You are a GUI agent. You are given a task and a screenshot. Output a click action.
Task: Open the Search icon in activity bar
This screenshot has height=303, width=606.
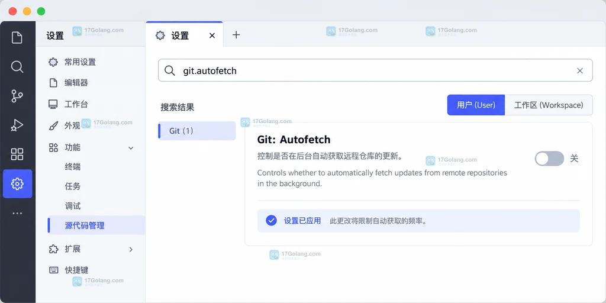17,66
